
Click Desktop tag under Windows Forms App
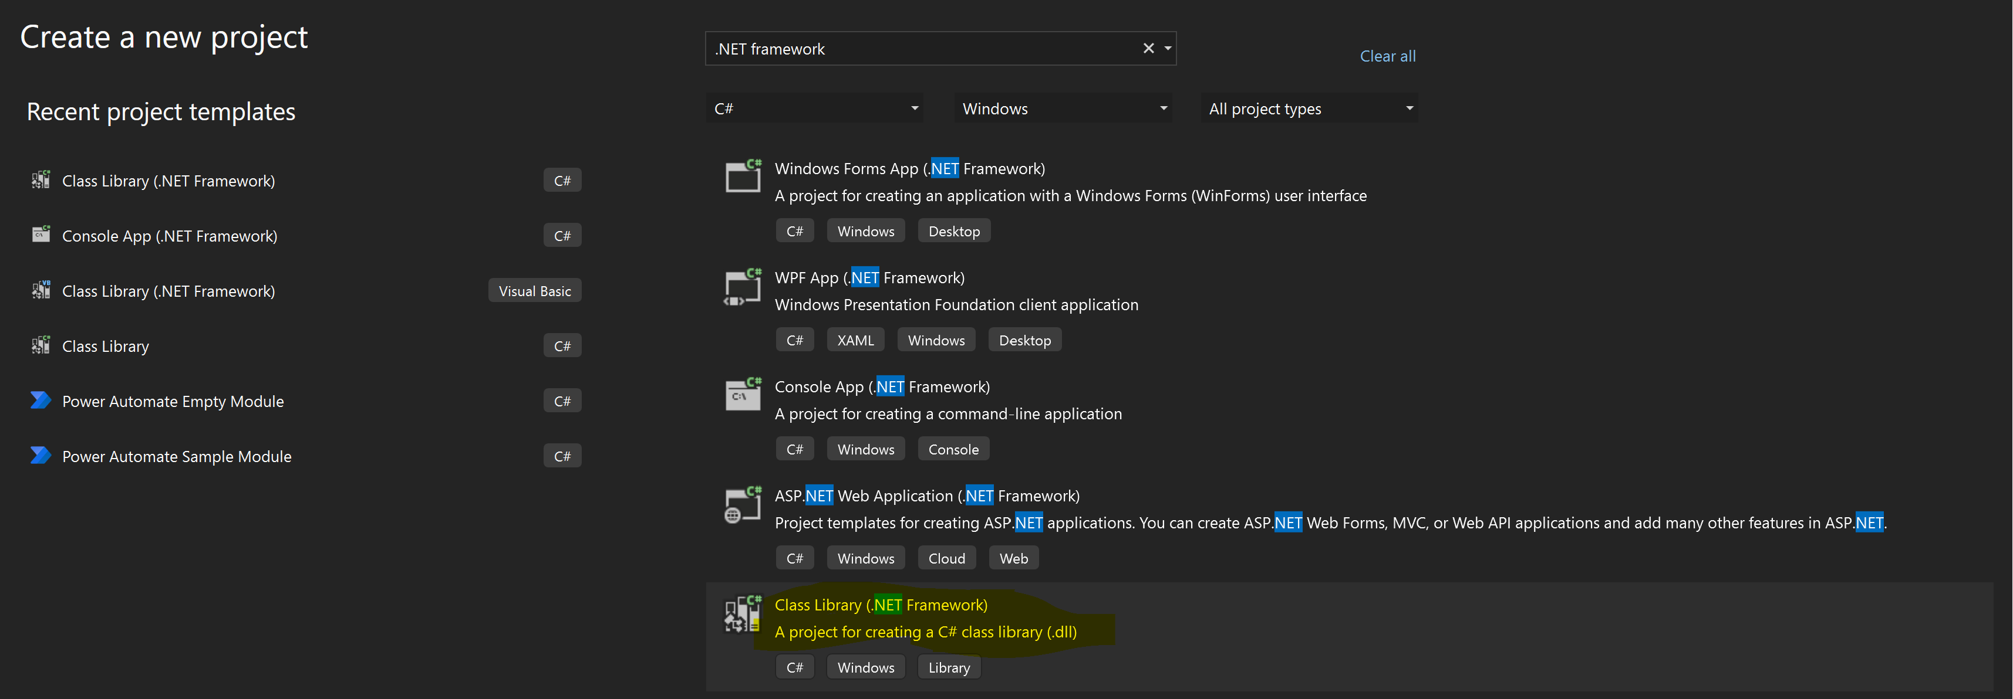tap(953, 231)
